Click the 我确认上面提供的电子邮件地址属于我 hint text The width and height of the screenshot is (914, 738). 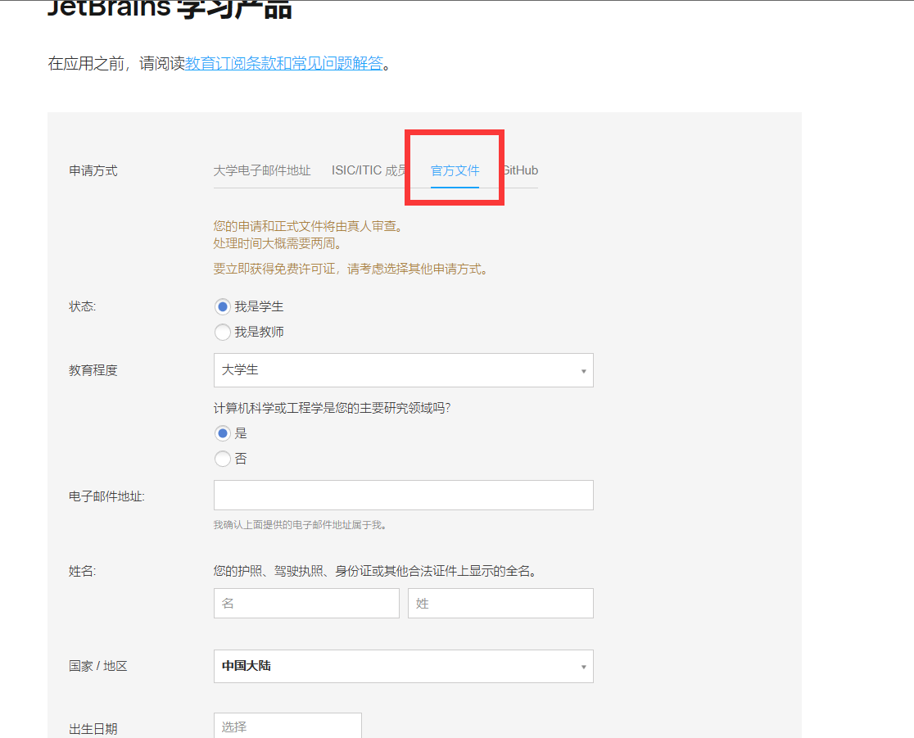[301, 525]
